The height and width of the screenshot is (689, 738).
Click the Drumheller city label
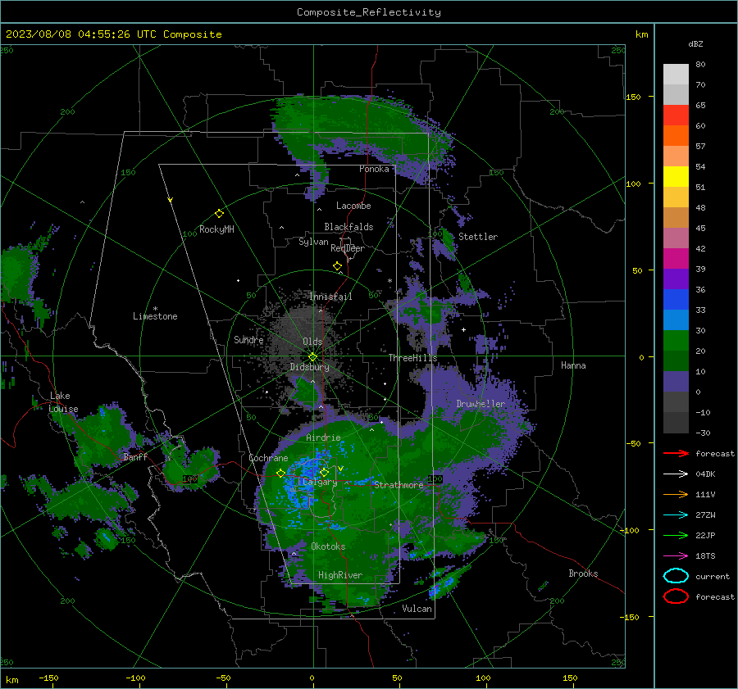[x=481, y=404]
